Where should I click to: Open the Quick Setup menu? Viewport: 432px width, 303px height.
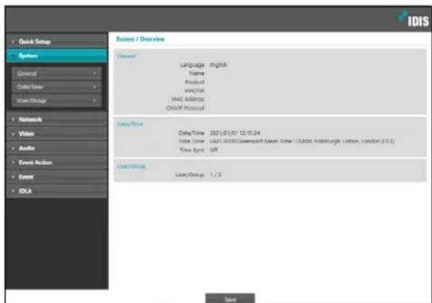[x=56, y=42]
